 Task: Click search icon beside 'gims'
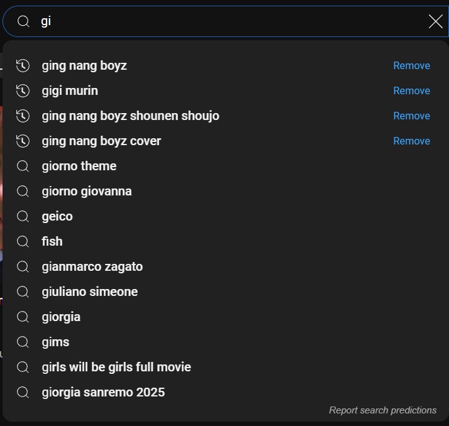point(23,342)
